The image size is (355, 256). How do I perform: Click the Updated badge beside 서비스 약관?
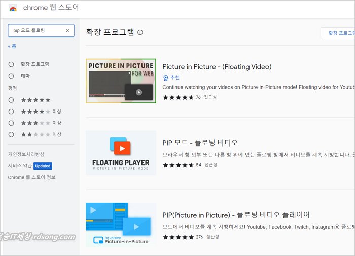43,166
